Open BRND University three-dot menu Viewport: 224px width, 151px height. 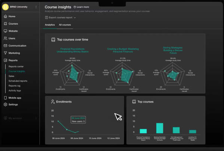point(36,7)
